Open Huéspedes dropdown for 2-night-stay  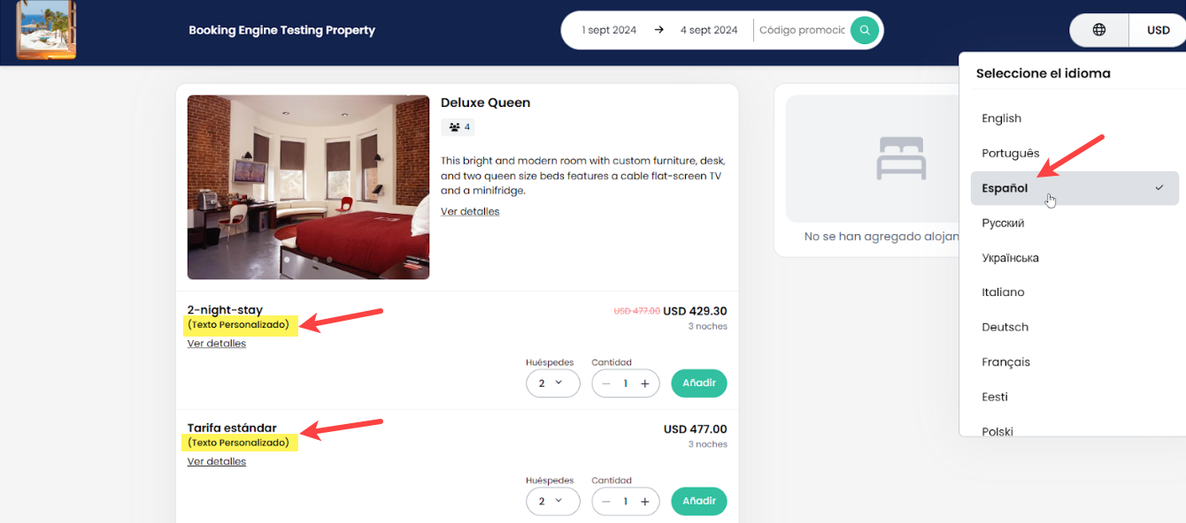(x=552, y=383)
